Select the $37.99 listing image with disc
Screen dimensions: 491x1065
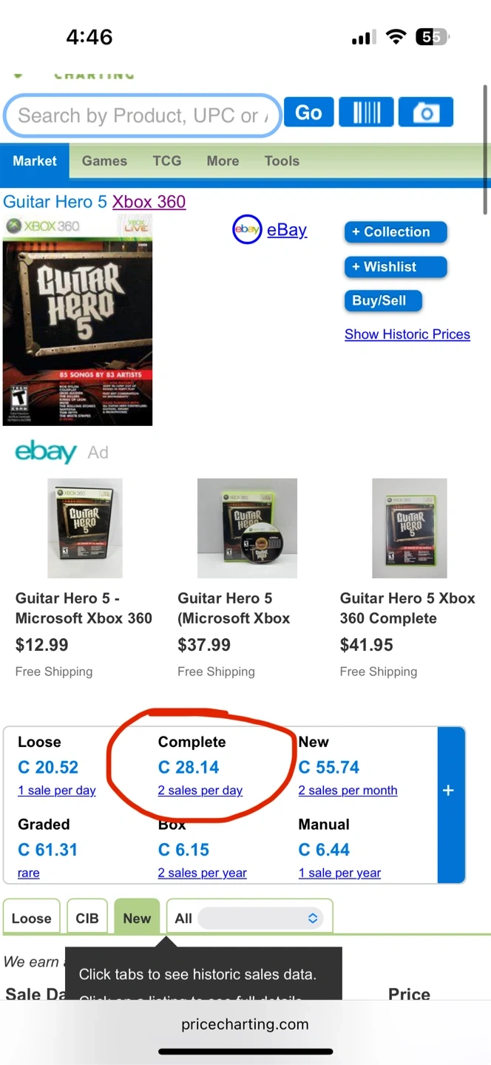(x=247, y=528)
